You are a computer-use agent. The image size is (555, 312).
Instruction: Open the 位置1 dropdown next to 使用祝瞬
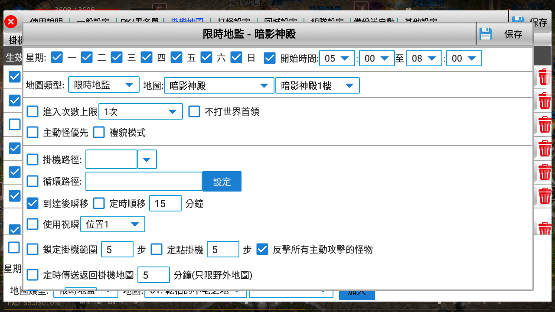(113, 224)
